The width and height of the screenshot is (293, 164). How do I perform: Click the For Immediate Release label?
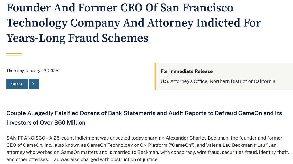point(186,71)
